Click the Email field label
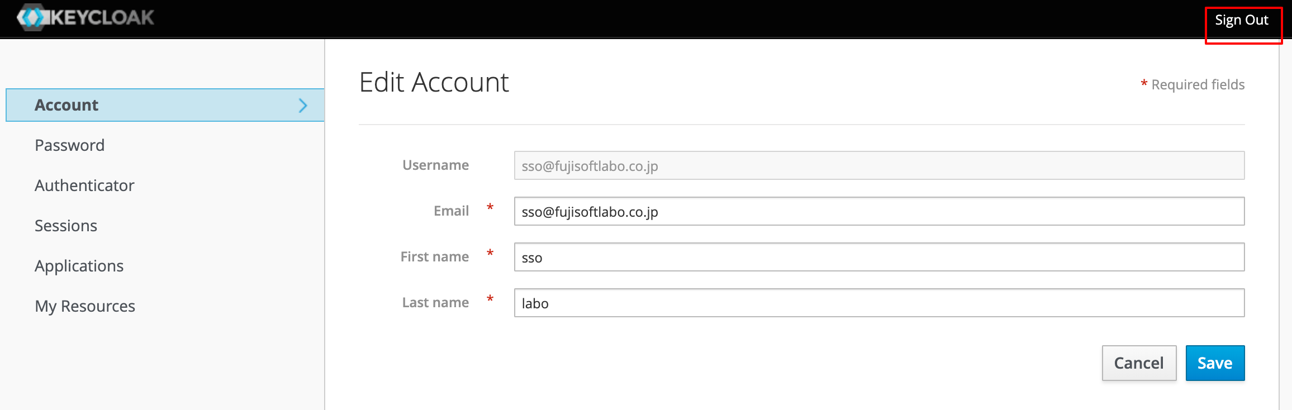 [x=451, y=211]
